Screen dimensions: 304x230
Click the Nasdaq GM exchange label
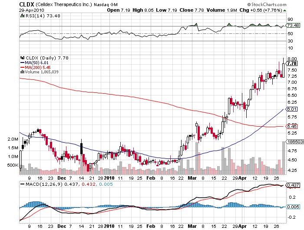click(106, 4)
